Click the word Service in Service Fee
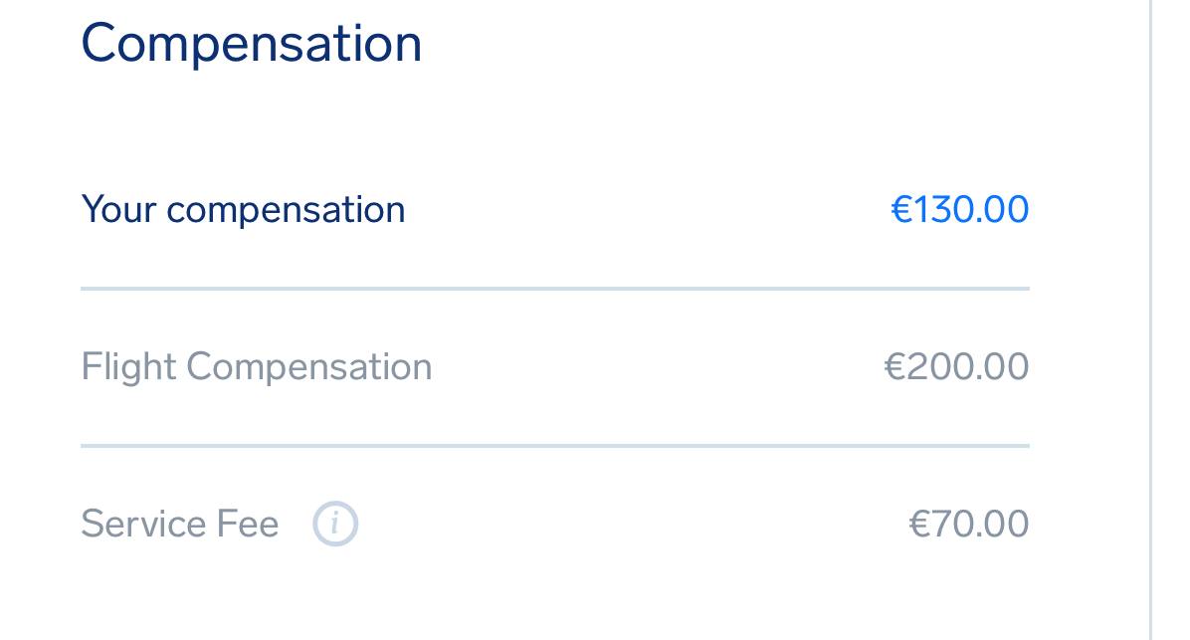 142,524
